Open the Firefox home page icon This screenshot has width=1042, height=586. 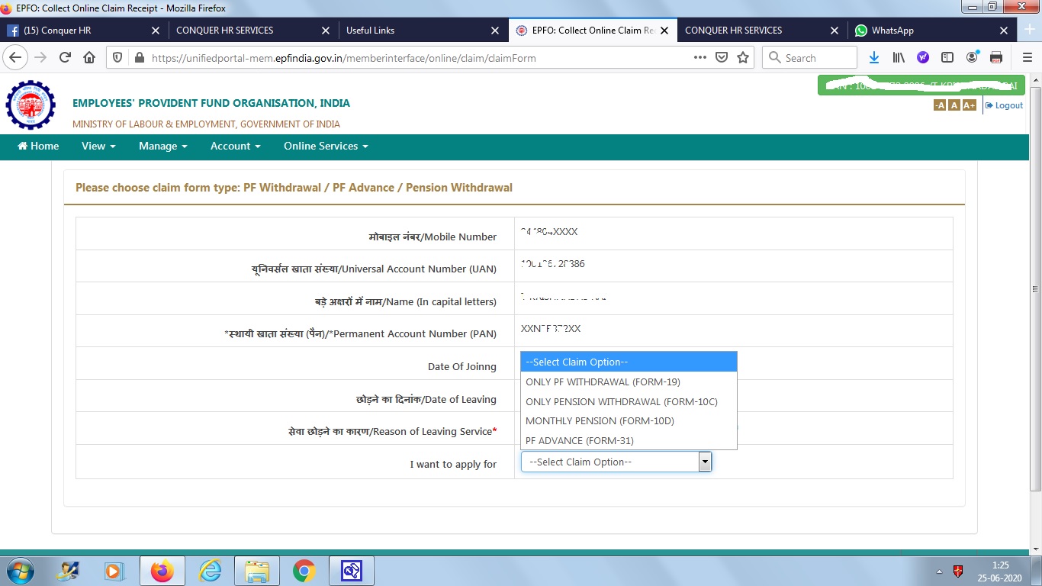(x=89, y=57)
